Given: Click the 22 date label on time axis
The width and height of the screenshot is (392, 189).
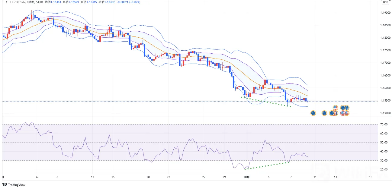Looking at the screenshot, I should (169, 177).
